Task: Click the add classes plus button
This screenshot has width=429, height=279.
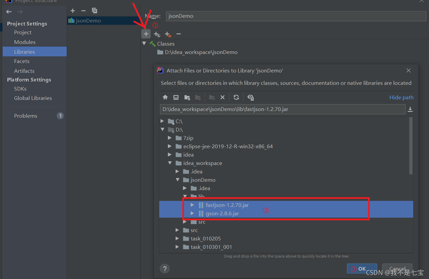Action: click(x=146, y=34)
